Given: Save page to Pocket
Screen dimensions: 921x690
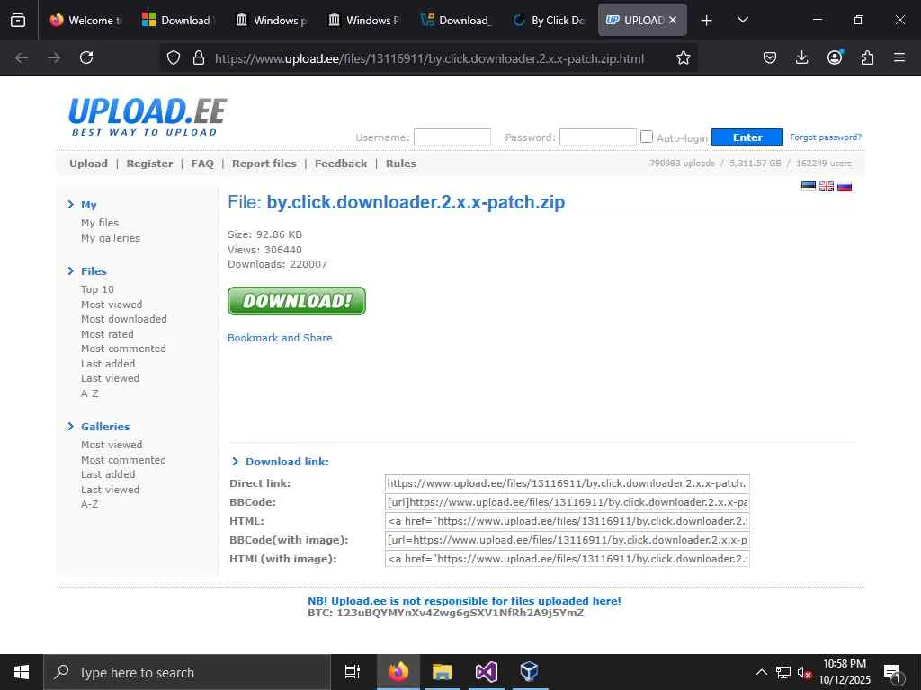Looking at the screenshot, I should pyautogui.click(x=770, y=57).
